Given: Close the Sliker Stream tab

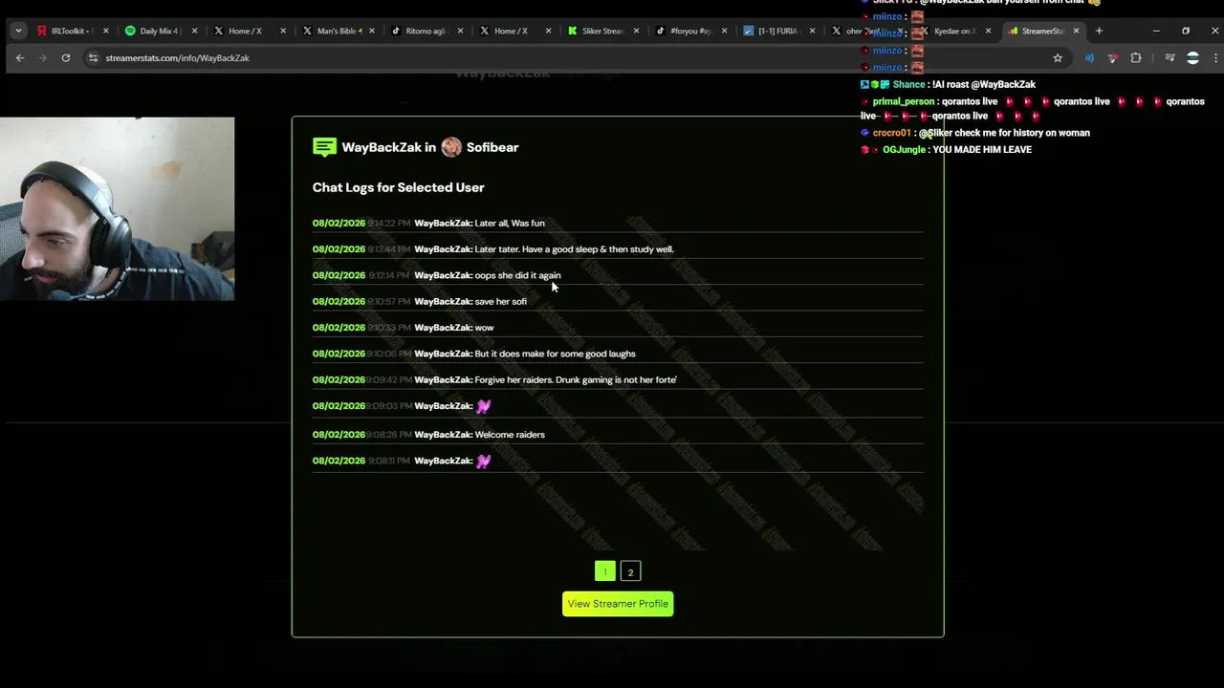Looking at the screenshot, I should tap(636, 31).
